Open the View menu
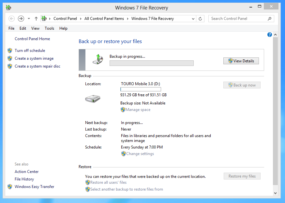 tap(35, 28)
